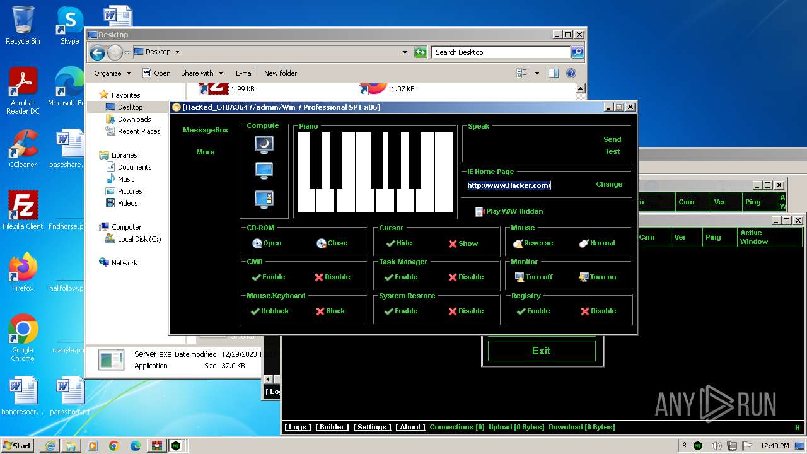Click the address bar refresh icon
This screenshot has width=807, height=454.
click(421, 52)
